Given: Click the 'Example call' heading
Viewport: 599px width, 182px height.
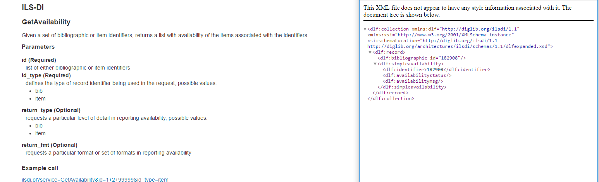Looking at the screenshot, I should click(40, 168).
